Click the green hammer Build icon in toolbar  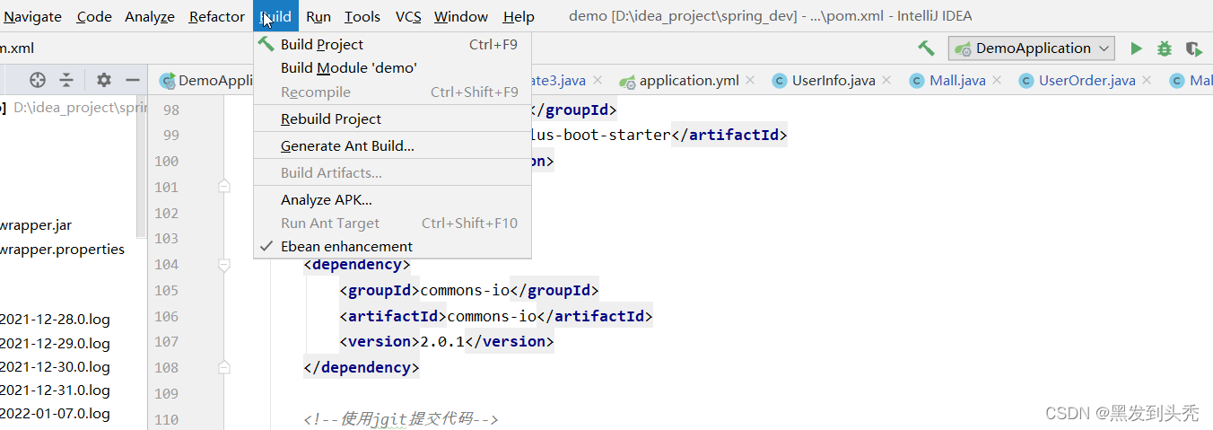click(x=926, y=48)
